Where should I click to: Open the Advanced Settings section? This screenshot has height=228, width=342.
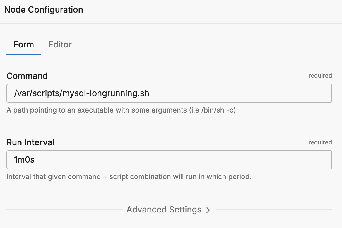164,210
